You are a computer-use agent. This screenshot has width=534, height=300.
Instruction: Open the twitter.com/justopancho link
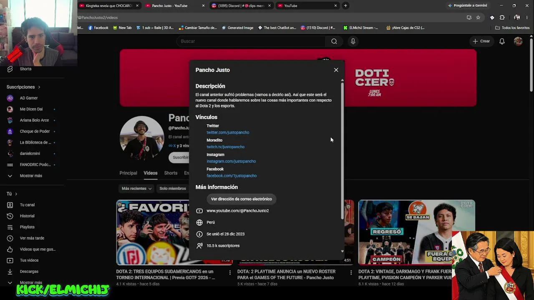(228, 132)
